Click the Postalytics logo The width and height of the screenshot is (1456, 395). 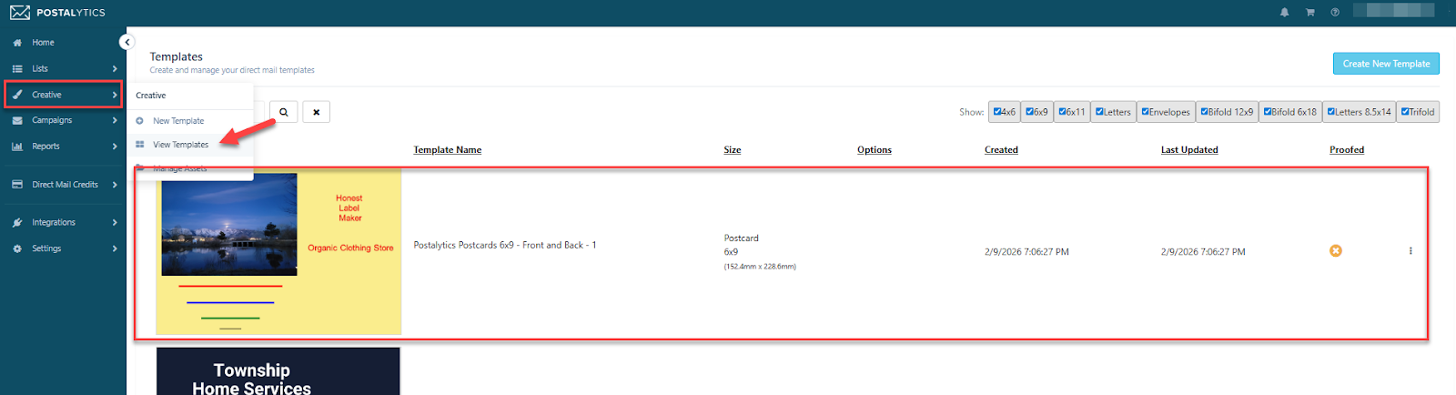[x=58, y=13]
